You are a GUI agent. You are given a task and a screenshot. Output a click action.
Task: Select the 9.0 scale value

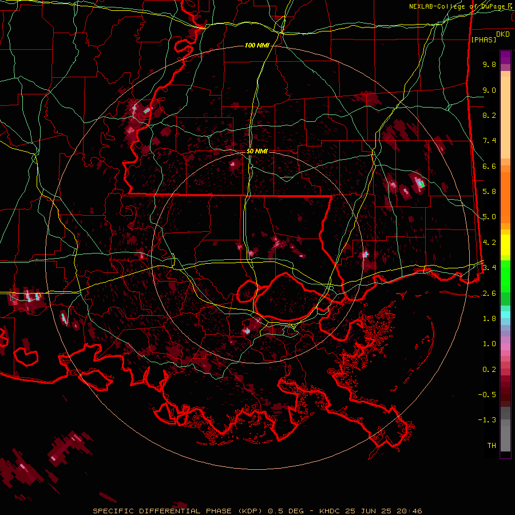point(489,90)
